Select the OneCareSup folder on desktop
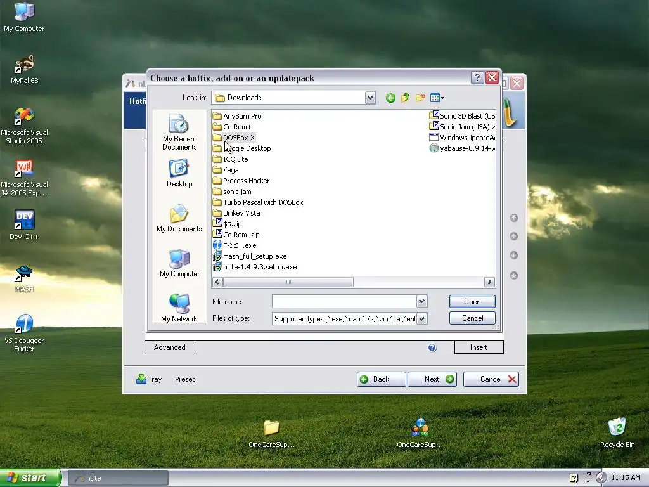 click(271, 434)
